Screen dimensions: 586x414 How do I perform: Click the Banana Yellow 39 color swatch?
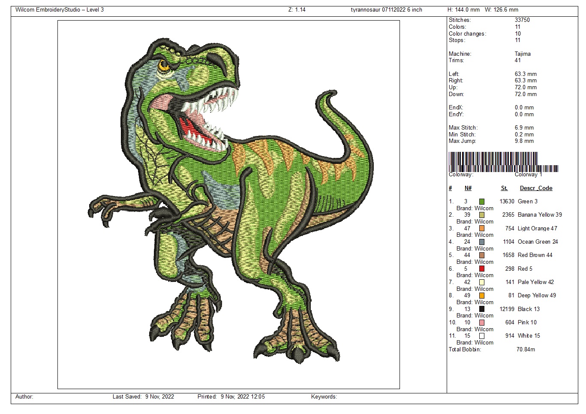tap(482, 215)
